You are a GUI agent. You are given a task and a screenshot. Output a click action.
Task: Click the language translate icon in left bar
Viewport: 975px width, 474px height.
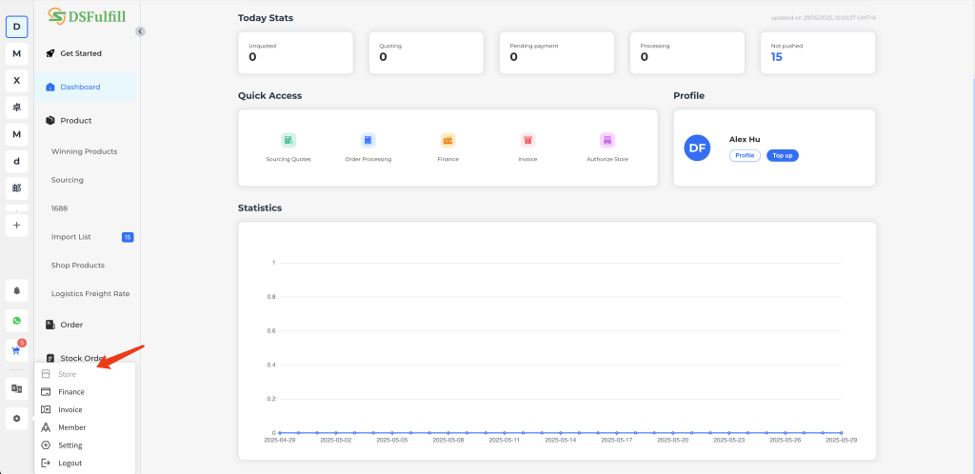(16, 388)
